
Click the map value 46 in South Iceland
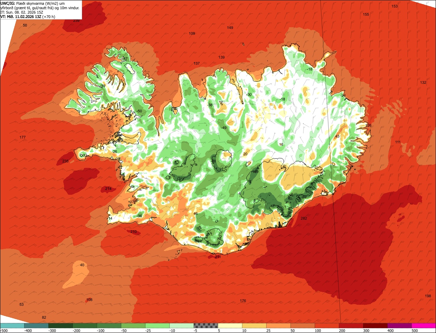click(196, 213)
